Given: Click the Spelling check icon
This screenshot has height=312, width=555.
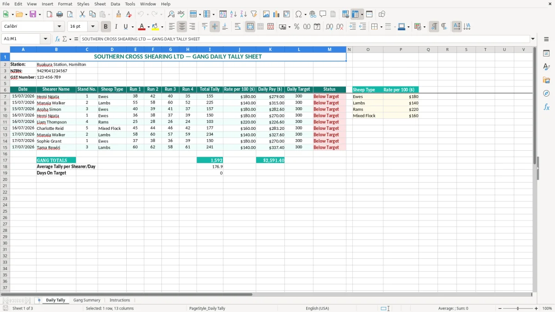Looking at the screenshot, I should 181,14.
